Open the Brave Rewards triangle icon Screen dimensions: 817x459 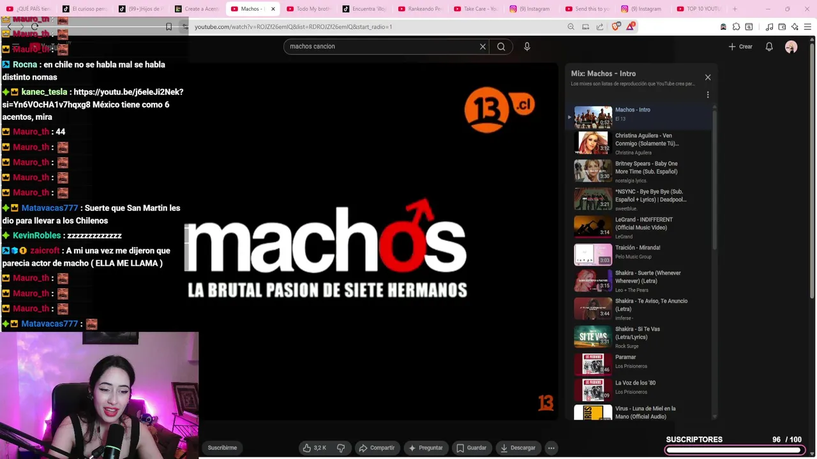pos(631,26)
